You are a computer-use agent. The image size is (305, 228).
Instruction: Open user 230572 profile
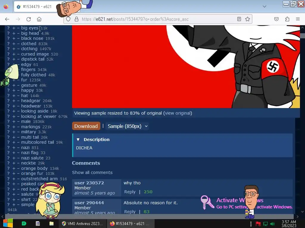point(89,183)
